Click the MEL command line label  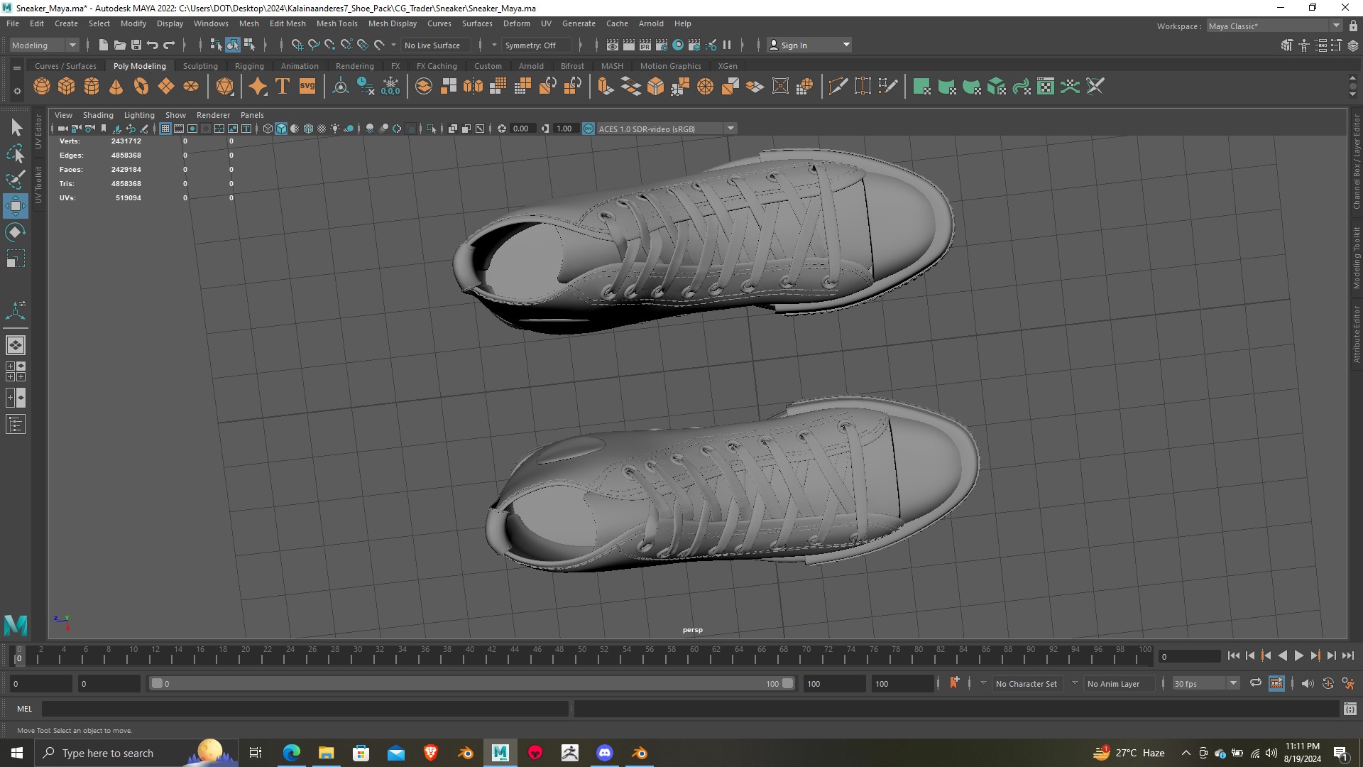(24, 709)
